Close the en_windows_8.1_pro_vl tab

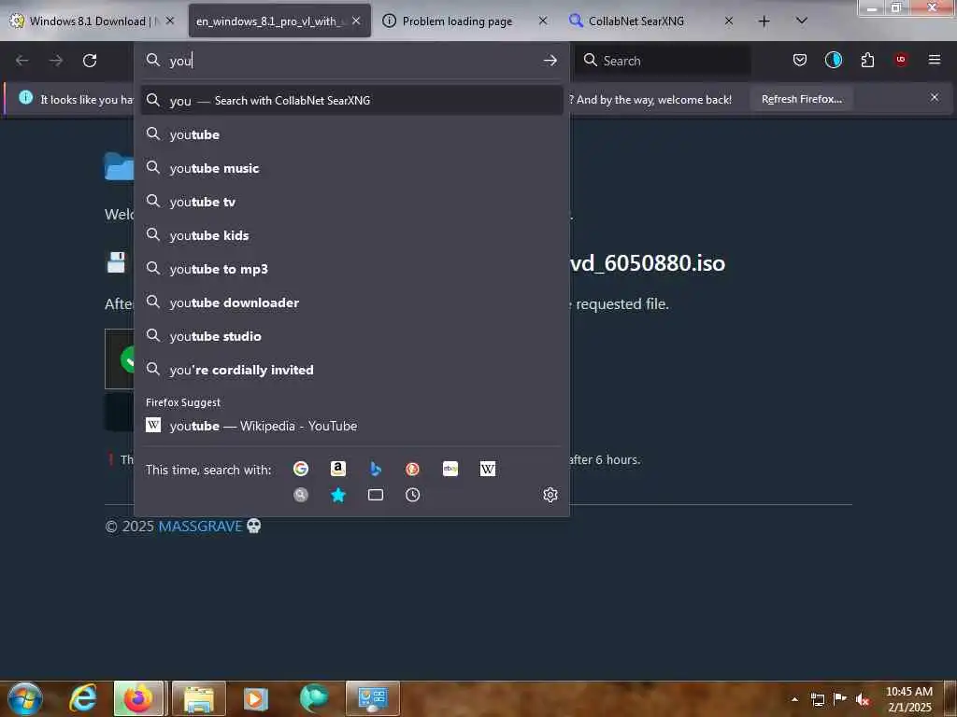point(356,21)
